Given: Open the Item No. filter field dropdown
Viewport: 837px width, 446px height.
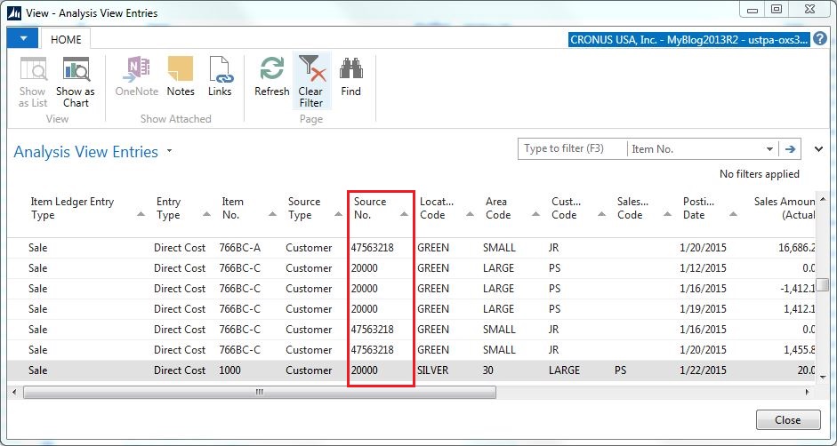Looking at the screenshot, I should [x=769, y=149].
